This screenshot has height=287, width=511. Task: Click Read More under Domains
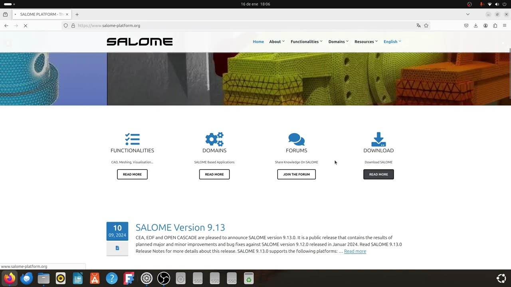click(214, 174)
